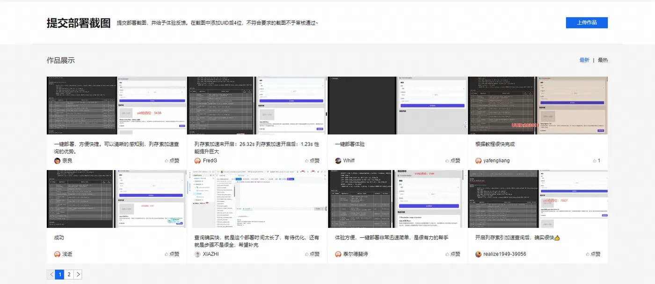The width and height of the screenshot is (655, 284).
Task: Open screenshot thumbnail of 奈良's post
Action: click(116, 106)
